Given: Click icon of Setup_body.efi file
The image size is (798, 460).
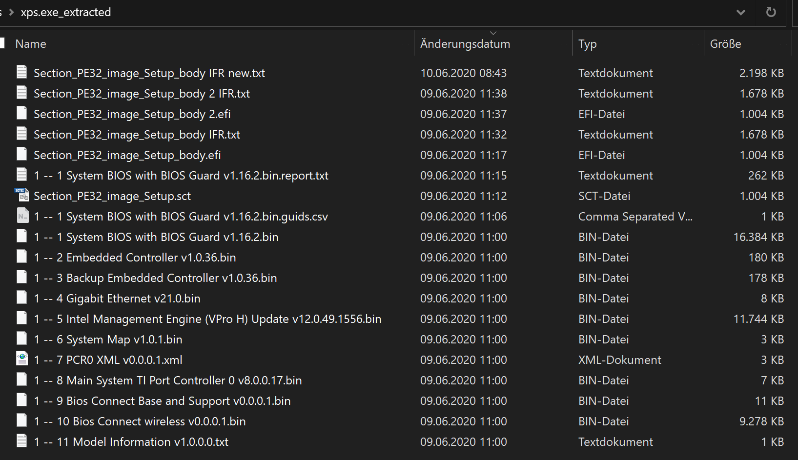Looking at the screenshot, I should tap(22, 154).
